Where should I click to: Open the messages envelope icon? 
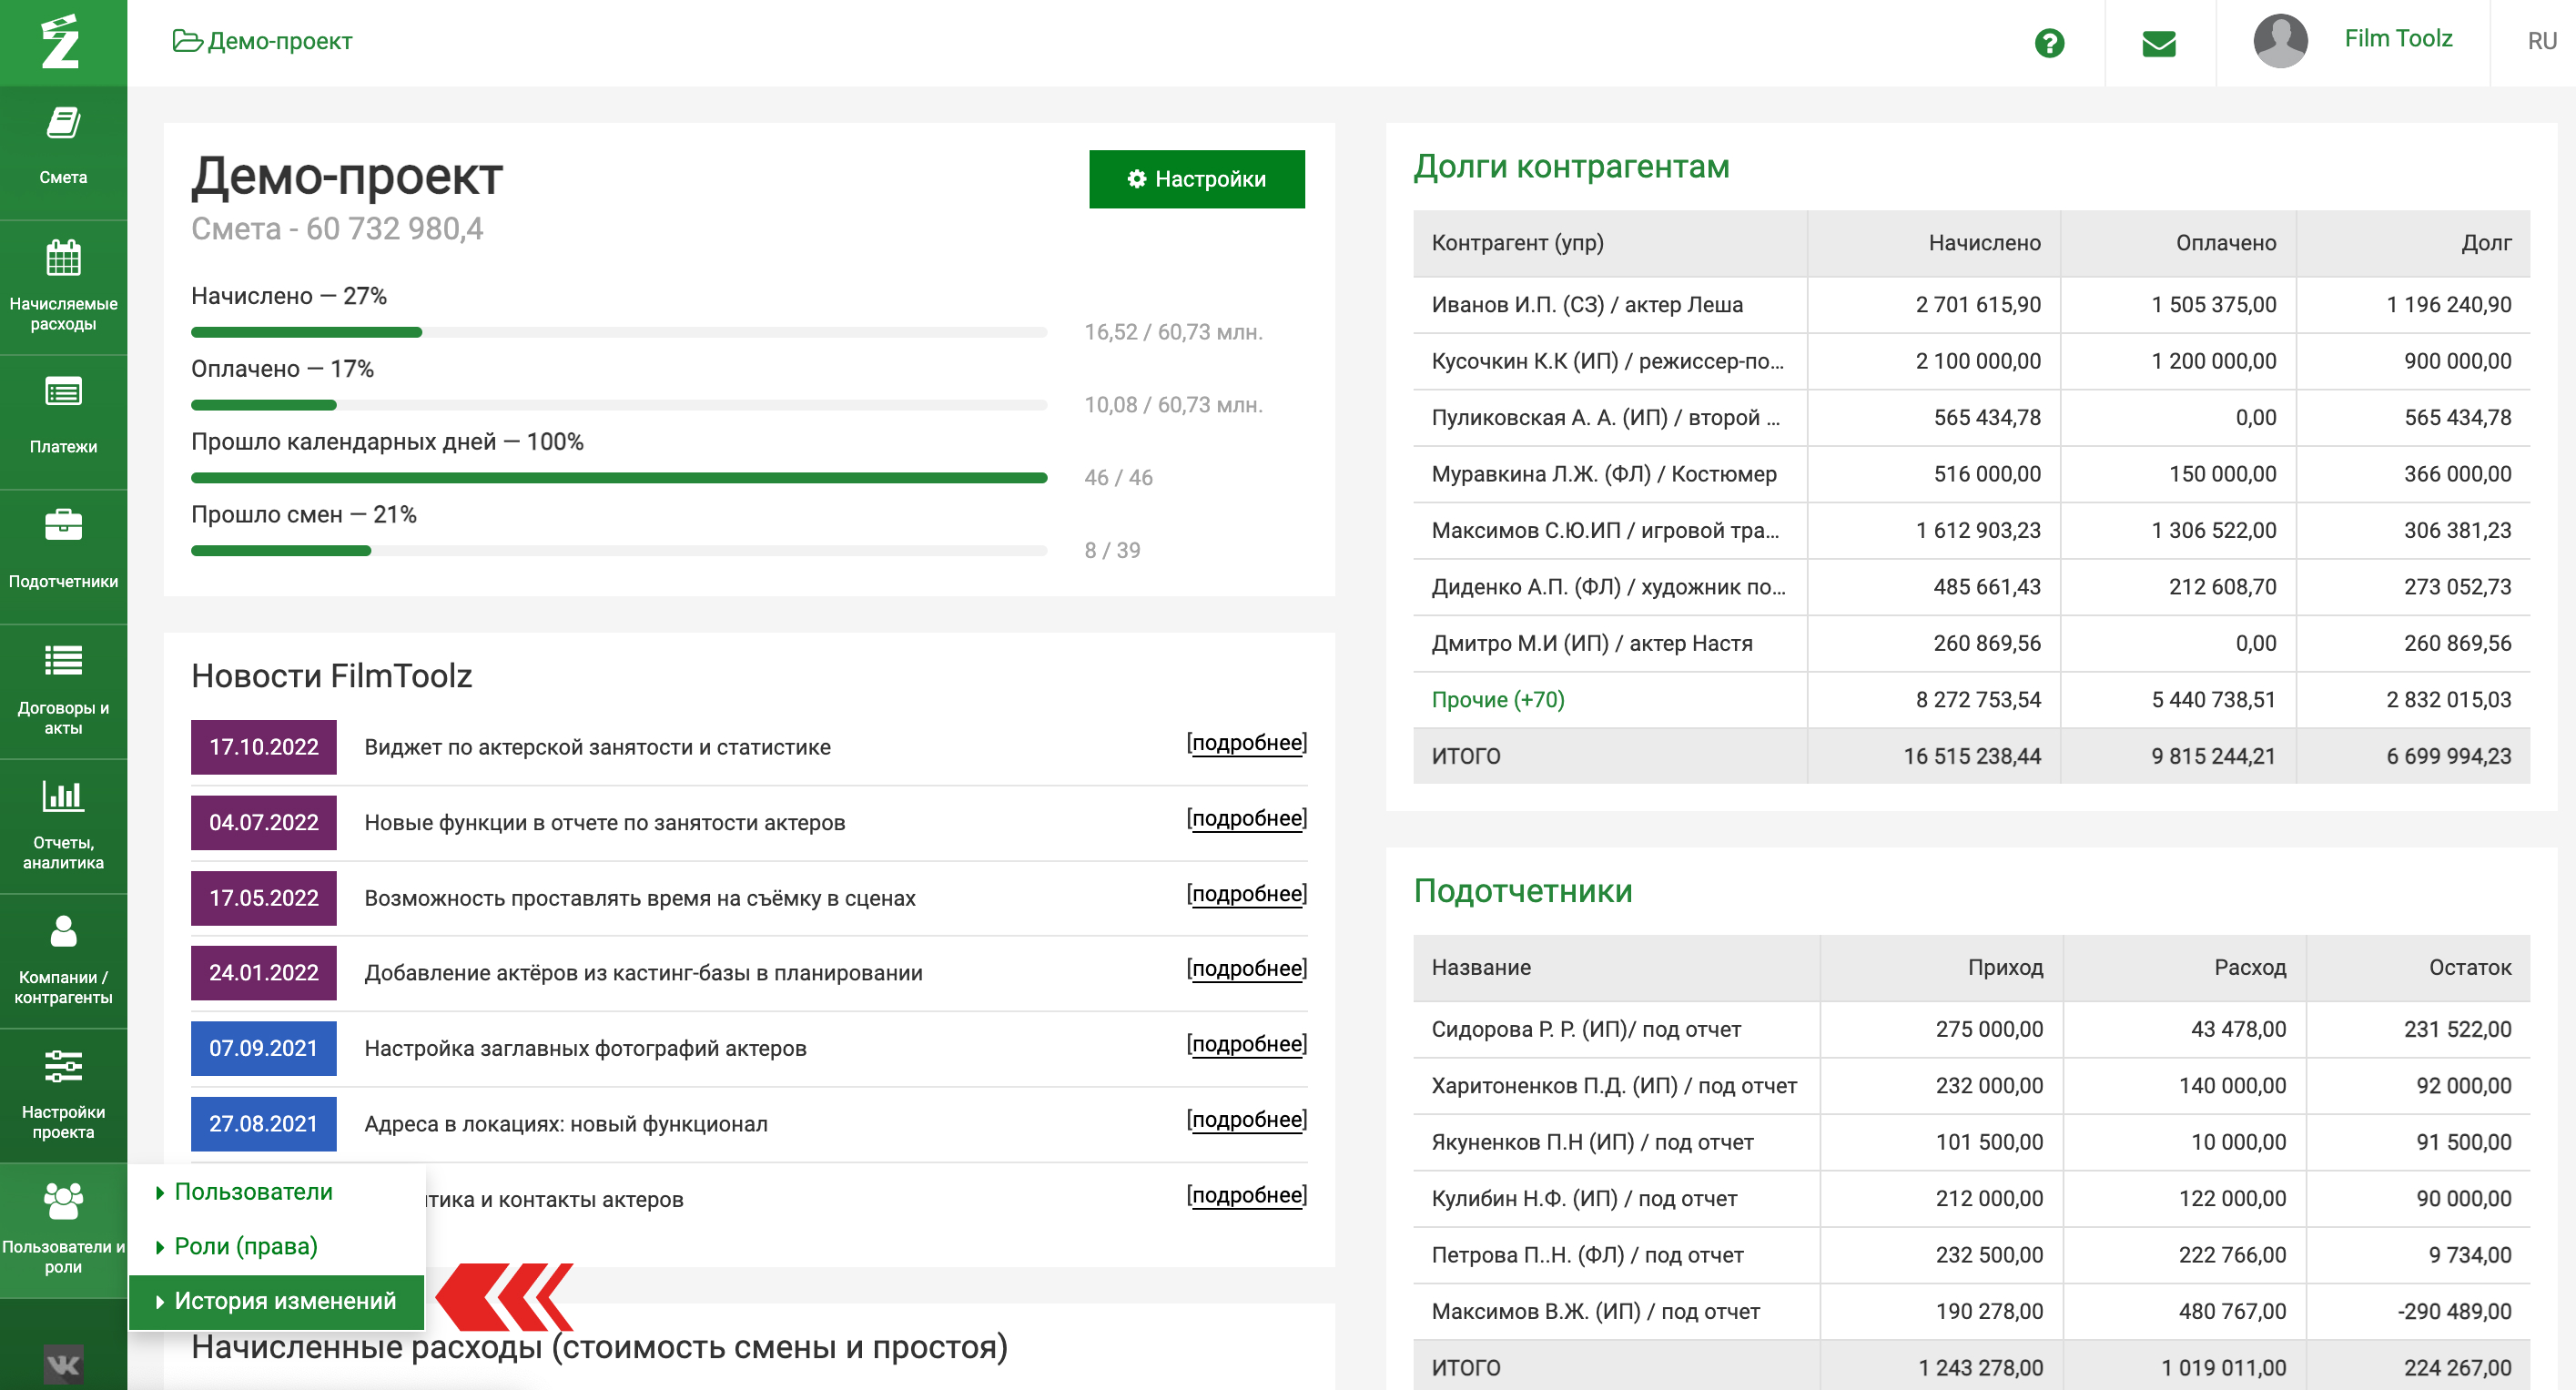pyautogui.click(x=2159, y=43)
